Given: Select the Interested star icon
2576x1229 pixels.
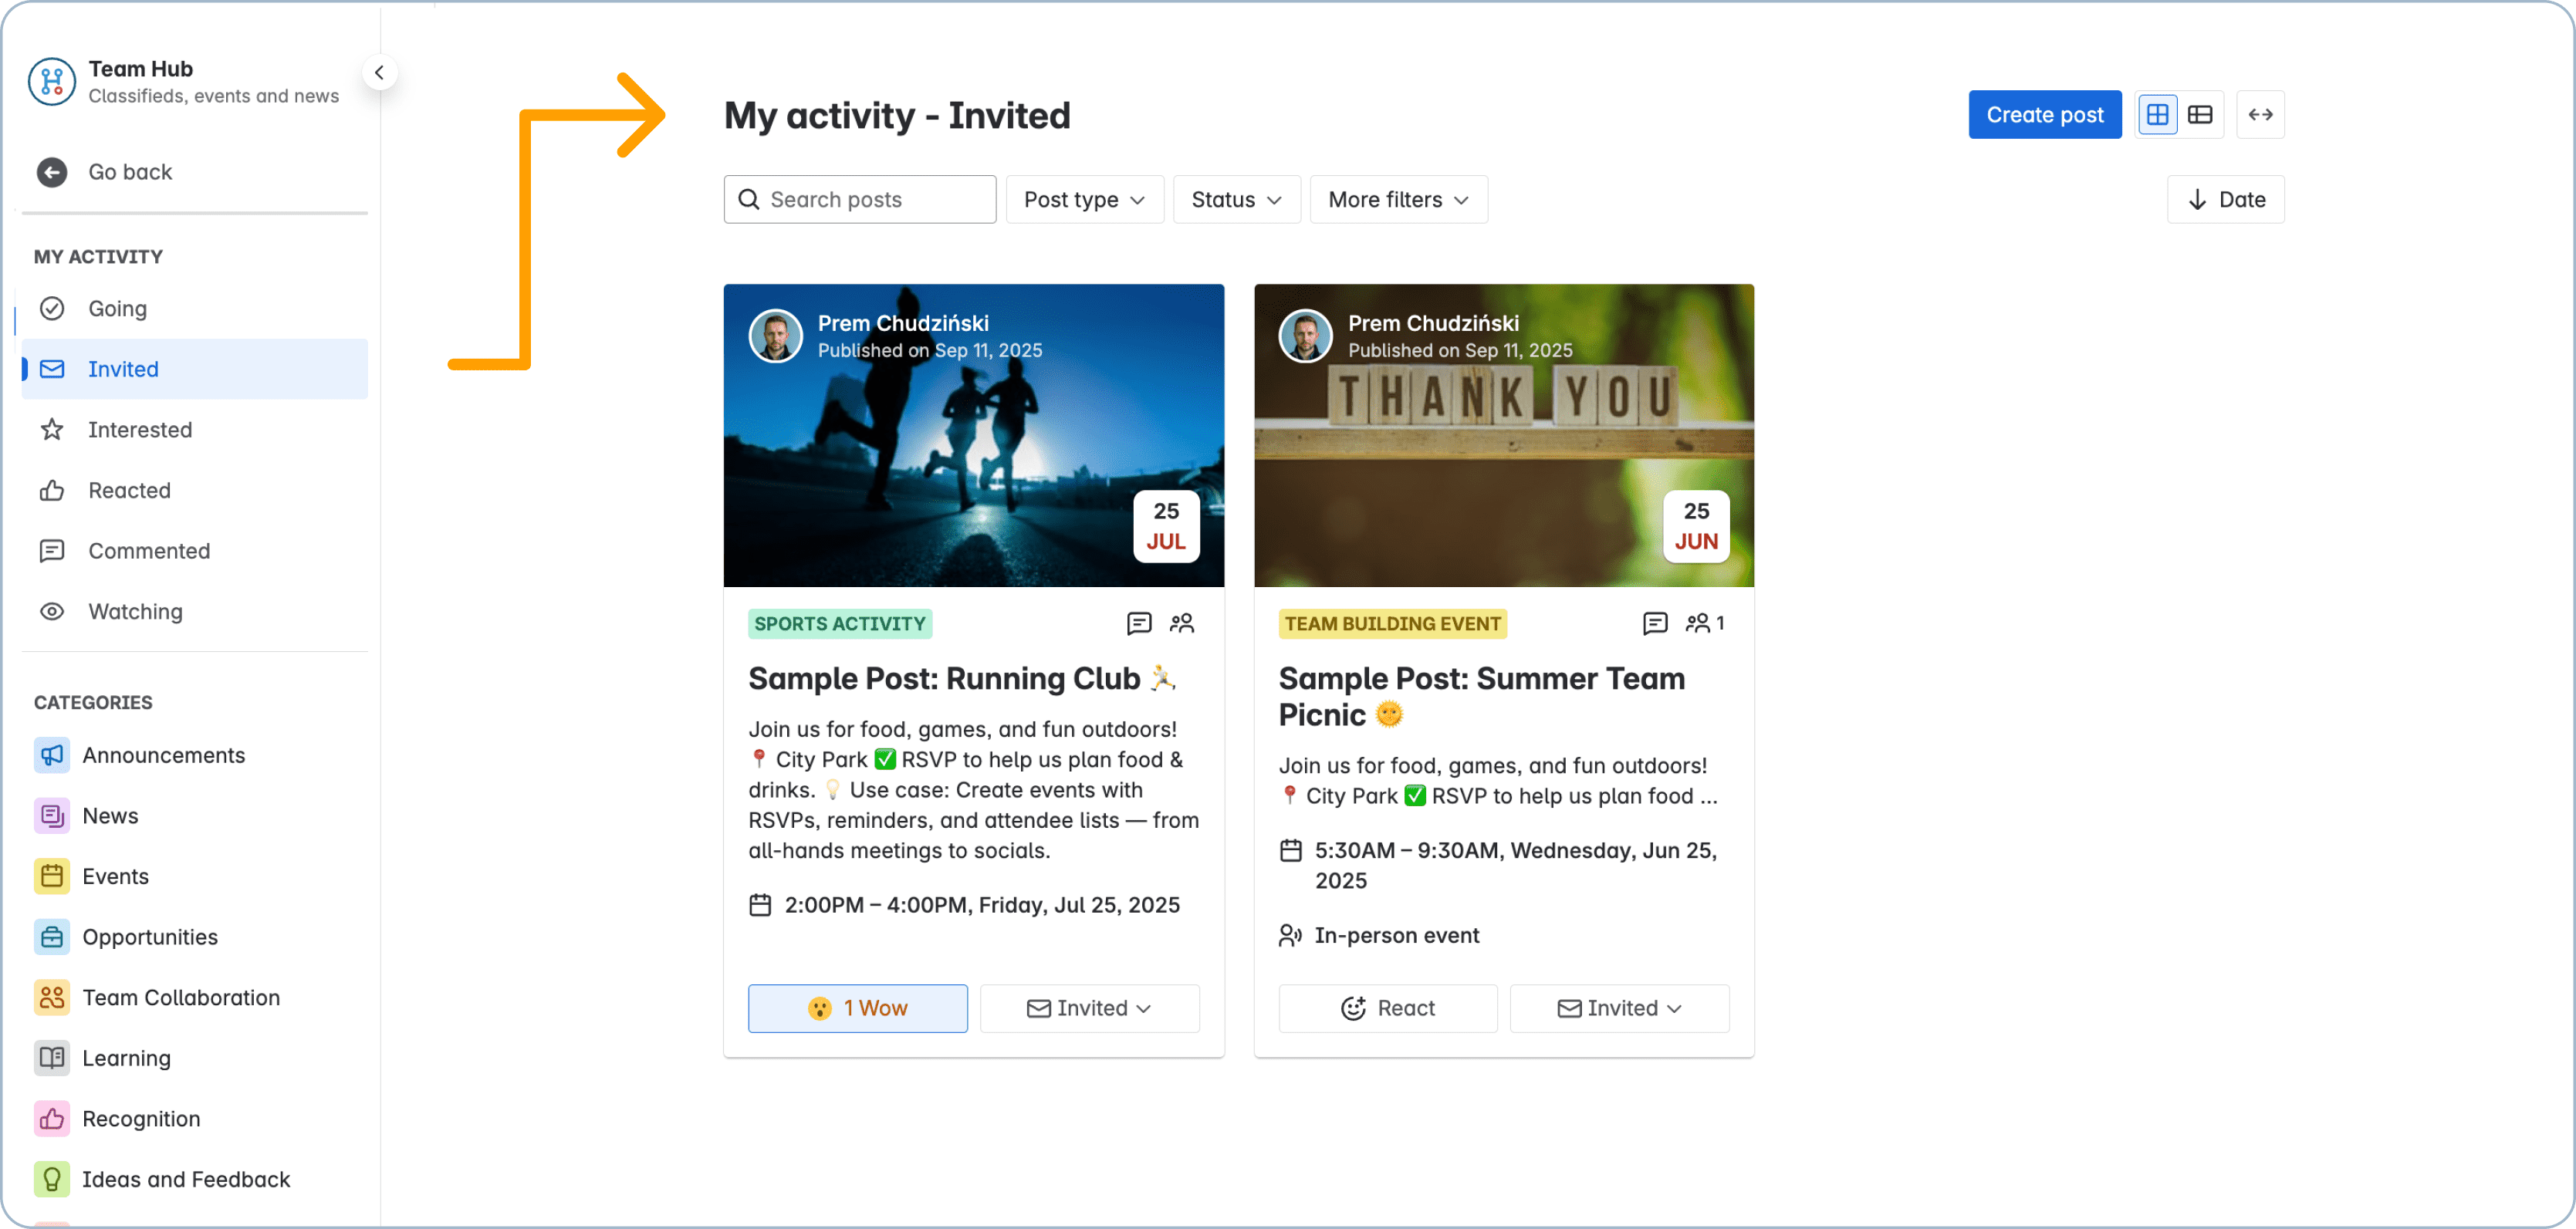Looking at the screenshot, I should click(x=52, y=429).
